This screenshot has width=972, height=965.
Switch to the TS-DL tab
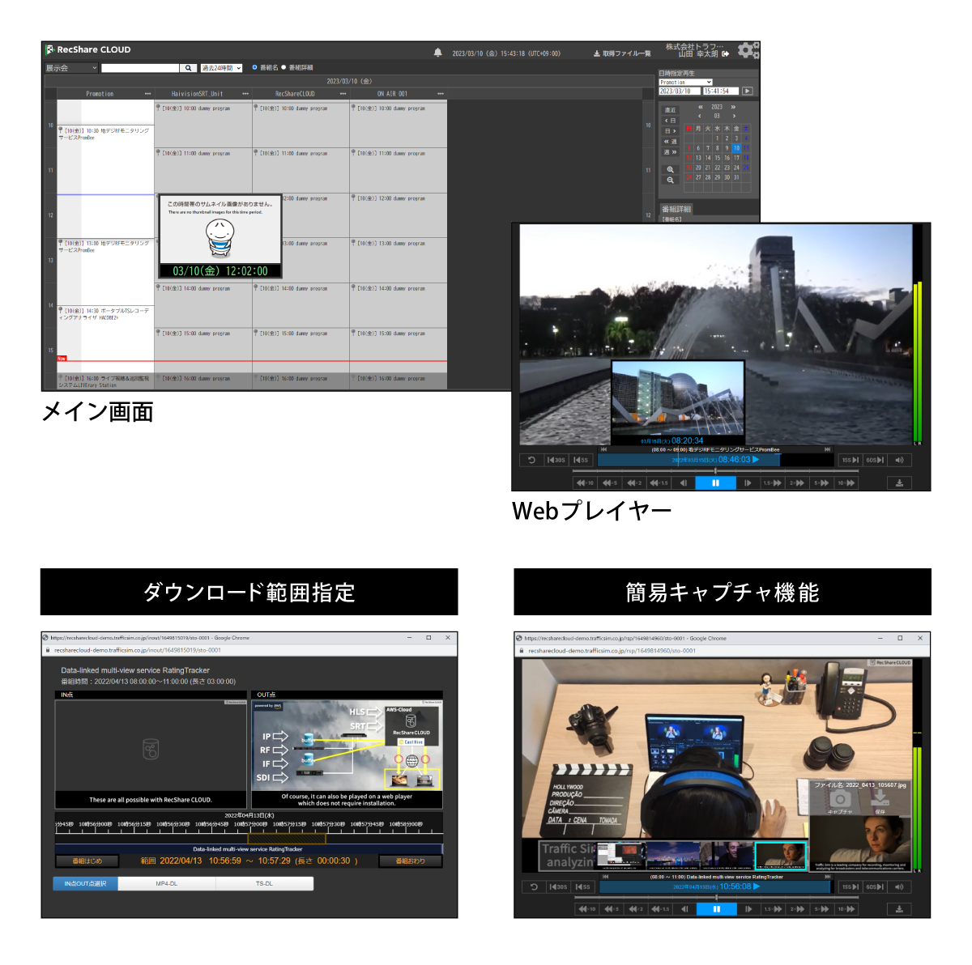pos(266,883)
